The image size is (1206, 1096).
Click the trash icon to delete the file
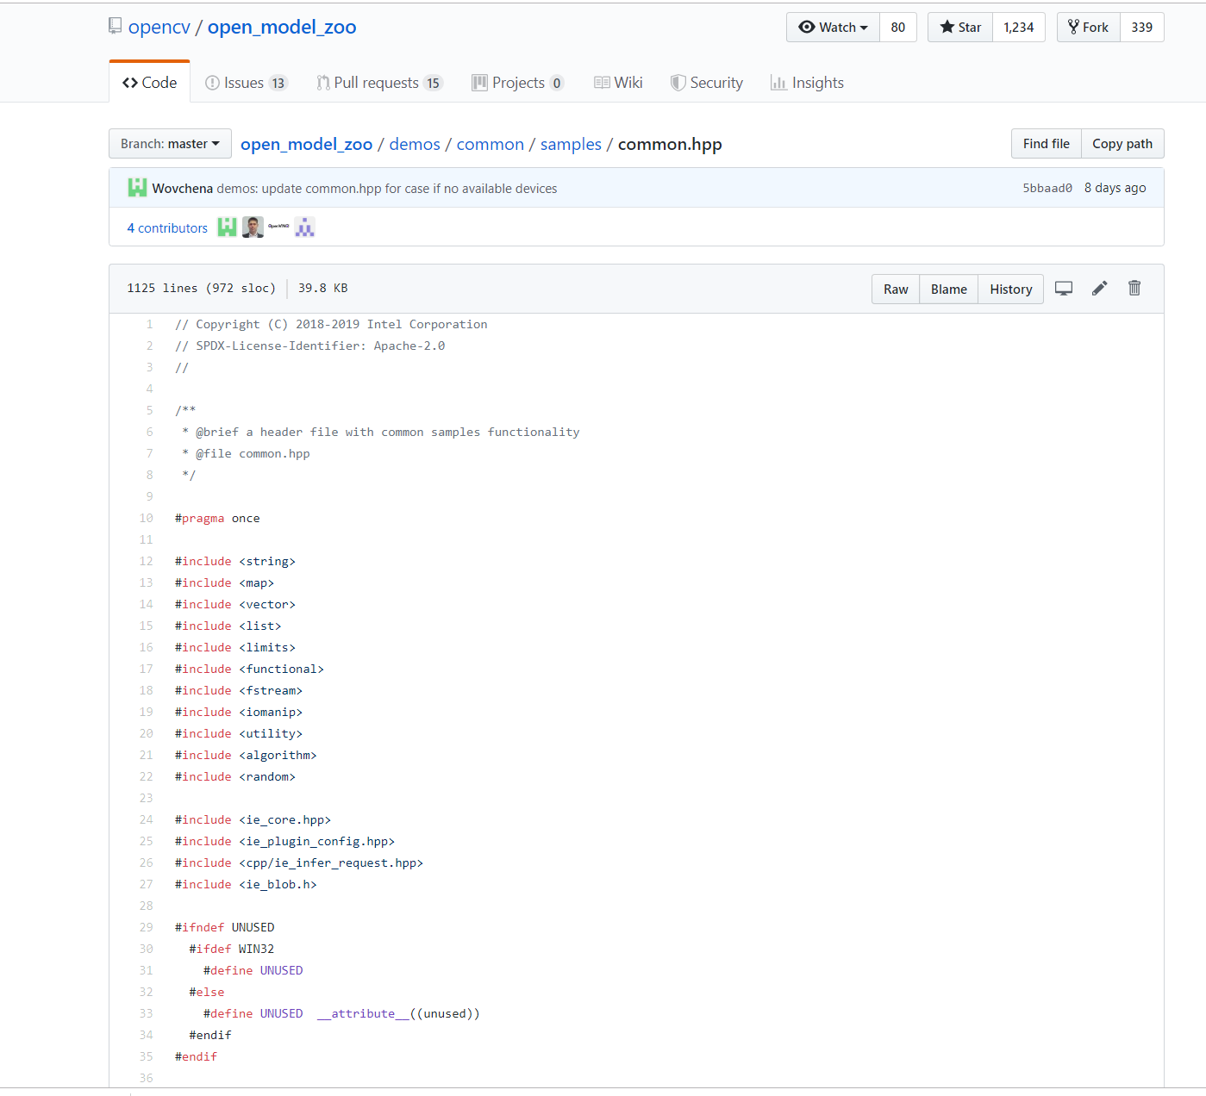click(1134, 288)
